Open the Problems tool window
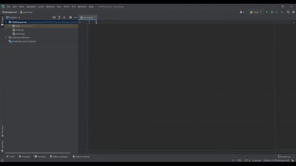Screen dimensions: 296x166 pos(25,157)
